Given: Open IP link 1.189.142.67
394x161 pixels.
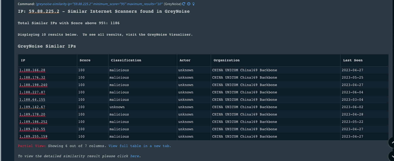Looking at the screenshot, I should [32, 107].
